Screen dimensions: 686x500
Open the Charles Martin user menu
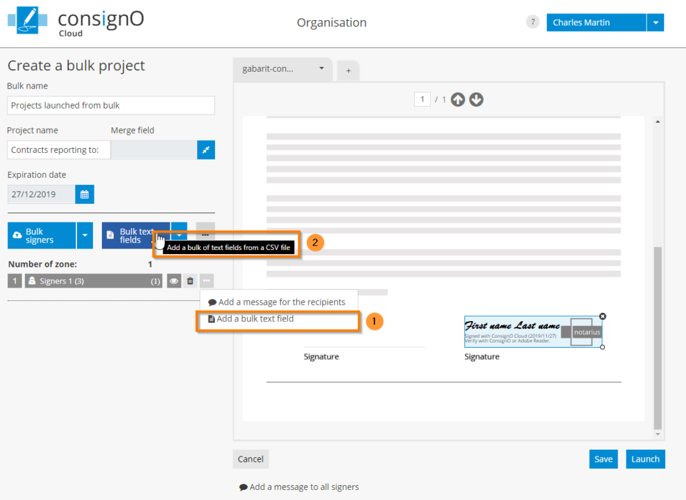click(x=655, y=22)
